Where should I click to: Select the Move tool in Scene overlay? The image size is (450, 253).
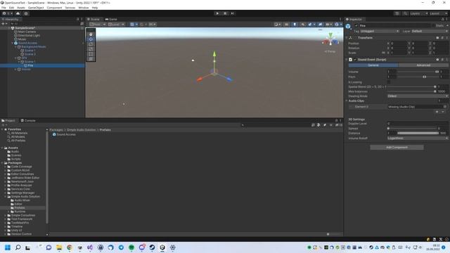coord(91,39)
